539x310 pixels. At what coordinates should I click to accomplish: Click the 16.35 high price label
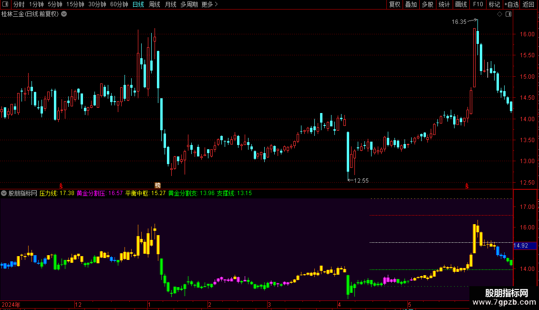coord(459,21)
